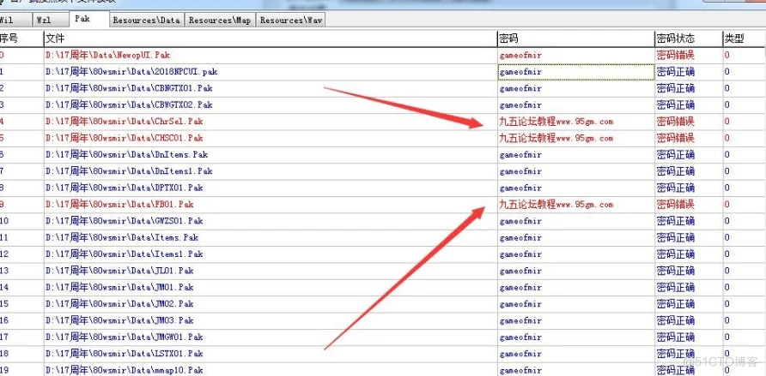This screenshot has width=766, height=376.
Task: Click the 密码 column header
Action: [x=576, y=39]
